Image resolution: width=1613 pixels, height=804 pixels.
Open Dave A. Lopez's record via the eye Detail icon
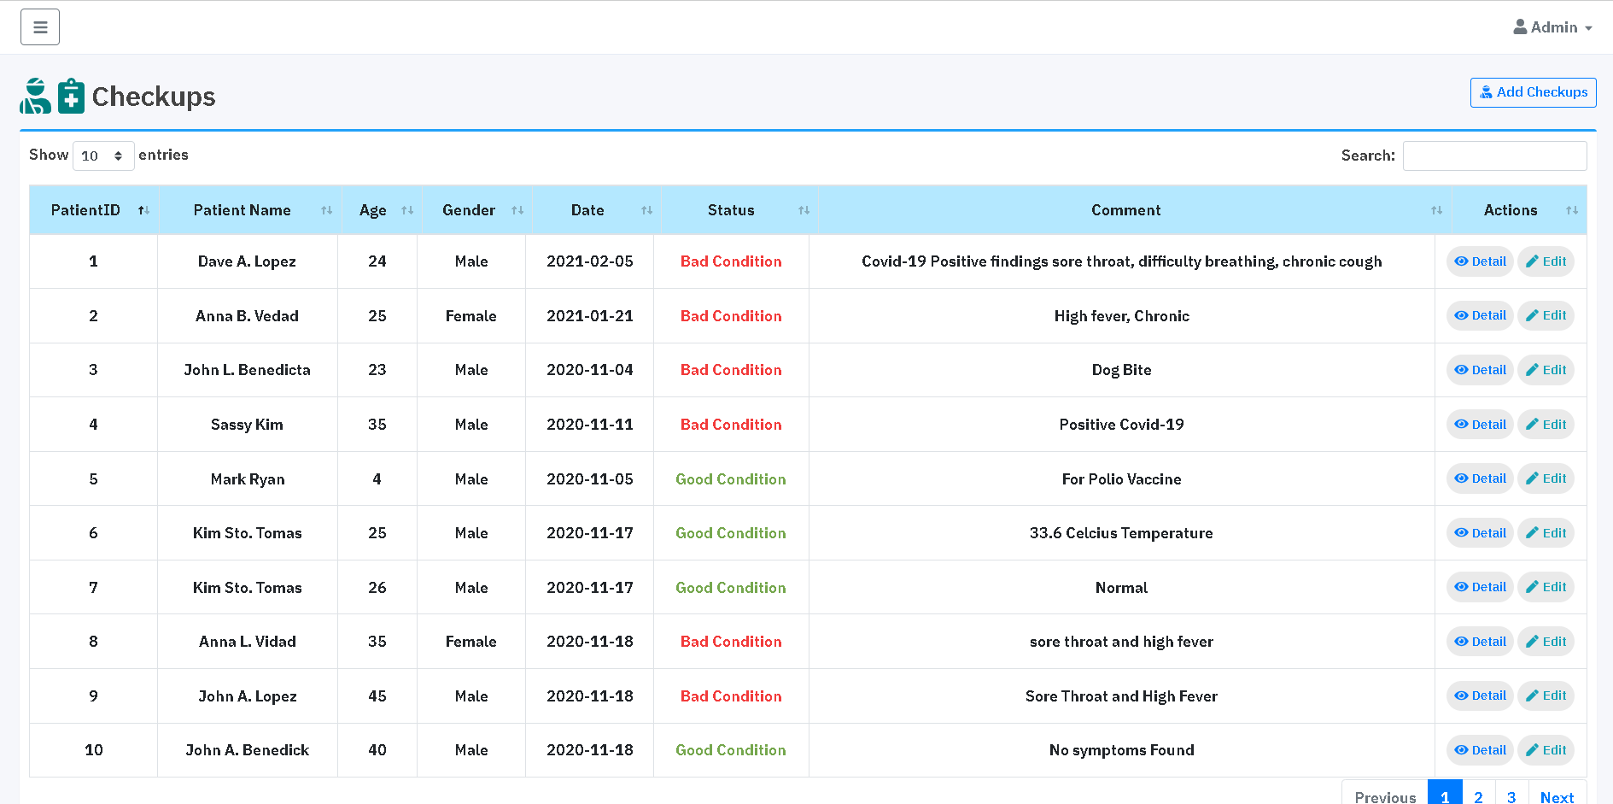1460,261
